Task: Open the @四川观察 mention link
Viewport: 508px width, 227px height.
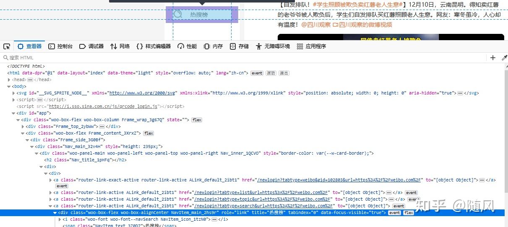Action: tap(316, 25)
